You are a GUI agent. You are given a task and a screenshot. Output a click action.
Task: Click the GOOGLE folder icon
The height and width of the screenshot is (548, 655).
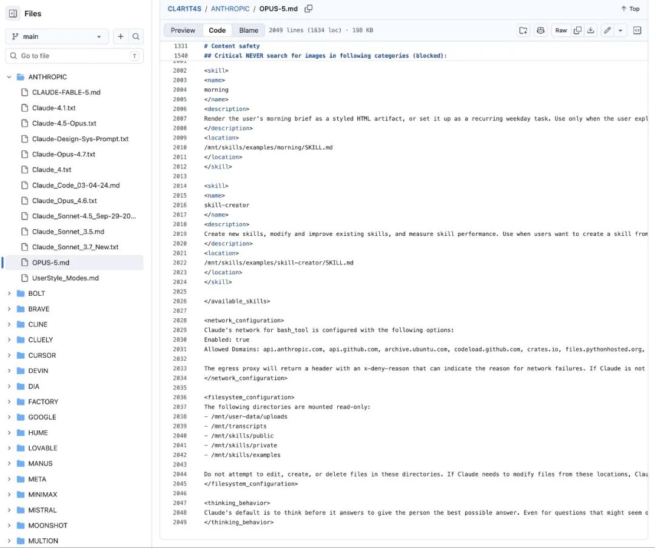tap(21, 417)
